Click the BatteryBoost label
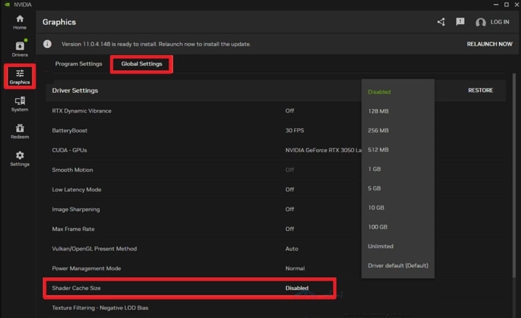Screen dimensions: 521x318 (69, 131)
